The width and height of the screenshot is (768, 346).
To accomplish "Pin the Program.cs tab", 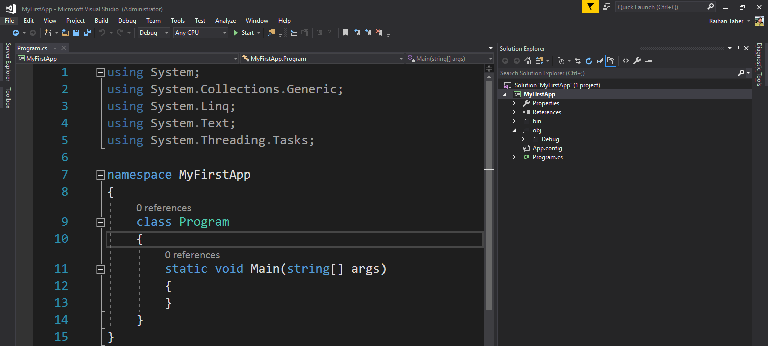I will [54, 48].
